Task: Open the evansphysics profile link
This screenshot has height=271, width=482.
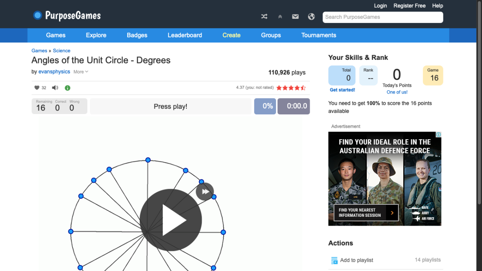Action: [x=54, y=71]
